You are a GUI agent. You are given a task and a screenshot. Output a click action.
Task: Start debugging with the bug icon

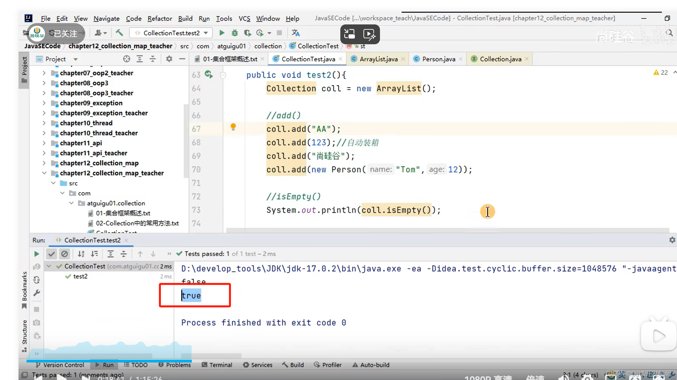(x=235, y=33)
